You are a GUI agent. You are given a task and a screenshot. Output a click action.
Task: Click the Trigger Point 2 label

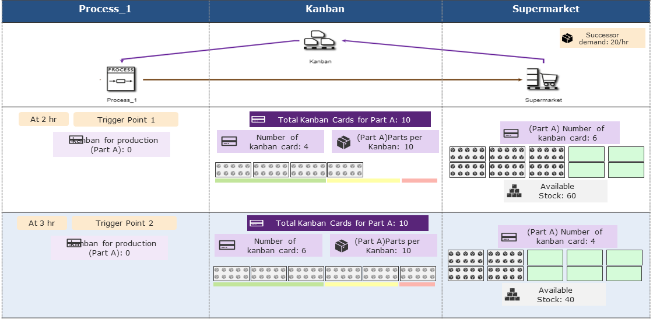click(124, 223)
